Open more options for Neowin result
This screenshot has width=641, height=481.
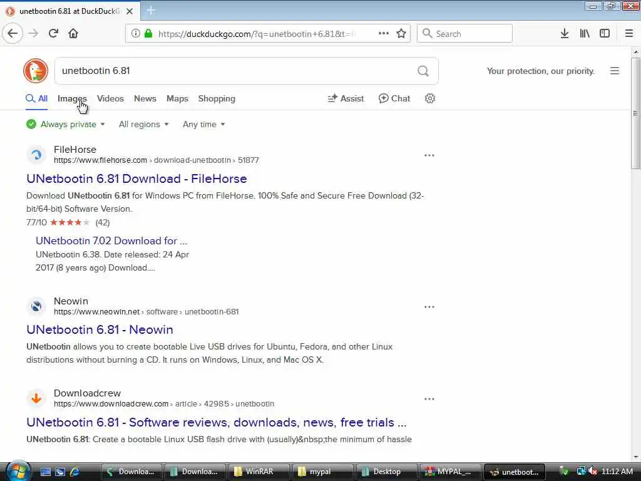click(x=429, y=307)
